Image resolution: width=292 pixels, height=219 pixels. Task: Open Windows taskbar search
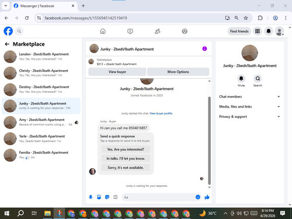click(20, 213)
